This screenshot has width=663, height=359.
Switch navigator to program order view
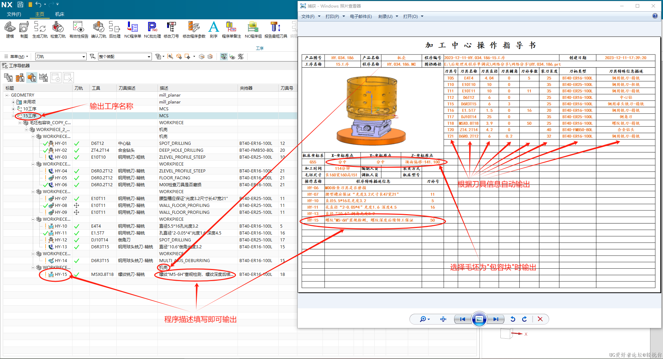(8, 78)
